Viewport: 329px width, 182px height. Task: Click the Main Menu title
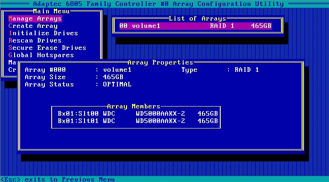pyautogui.click(x=51, y=11)
